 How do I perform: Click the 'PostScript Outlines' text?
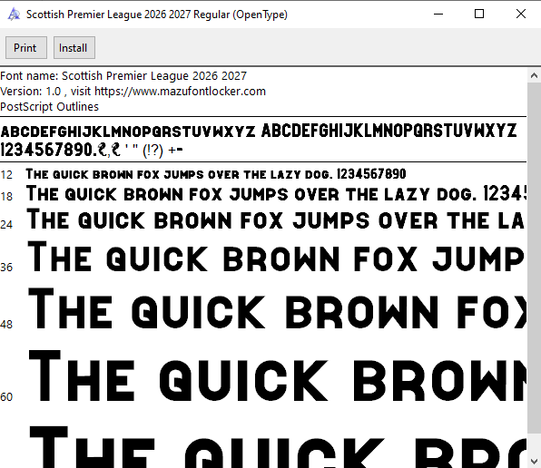pyautogui.click(x=49, y=107)
